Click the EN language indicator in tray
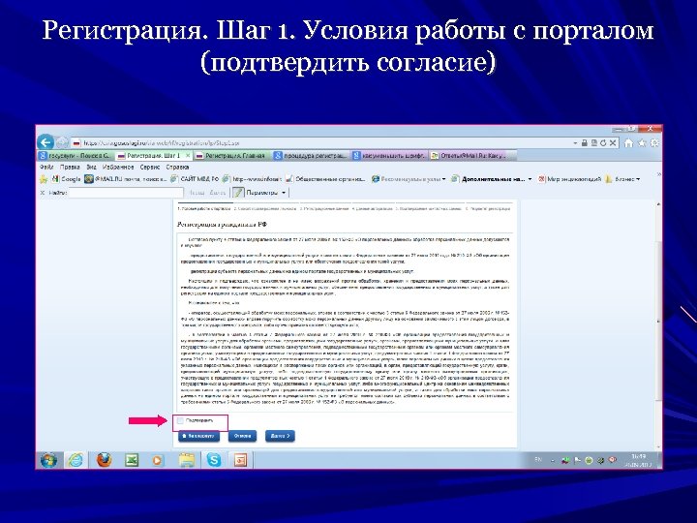697x523 pixels. 538,460
